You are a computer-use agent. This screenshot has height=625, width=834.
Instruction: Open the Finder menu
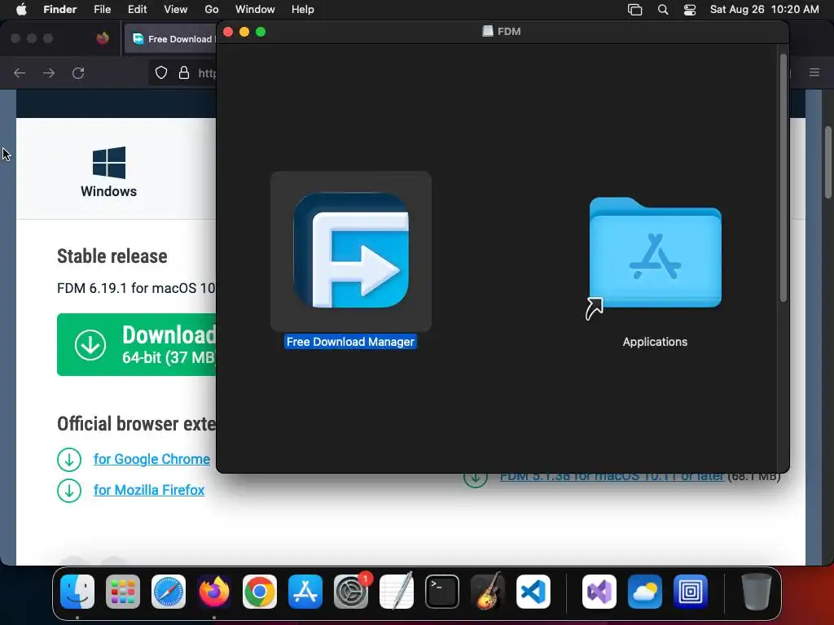coord(60,10)
